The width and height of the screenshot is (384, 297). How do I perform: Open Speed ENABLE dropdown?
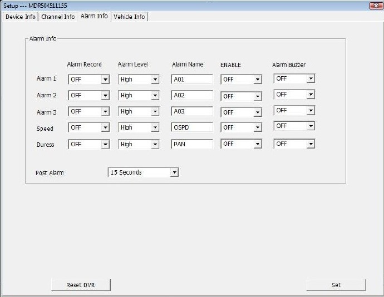pos(241,127)
